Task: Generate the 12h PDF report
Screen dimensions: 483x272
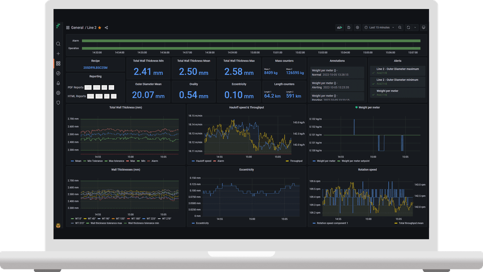Action: [x=96, y=88]
